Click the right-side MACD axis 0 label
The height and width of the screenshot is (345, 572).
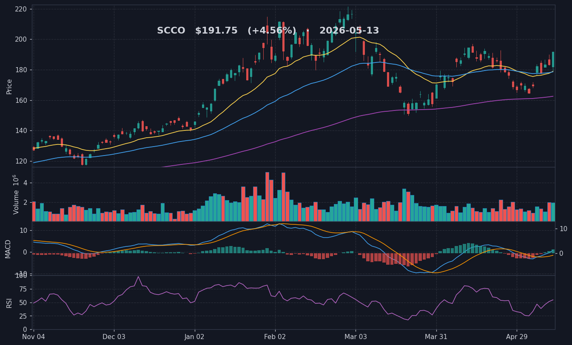561,254
